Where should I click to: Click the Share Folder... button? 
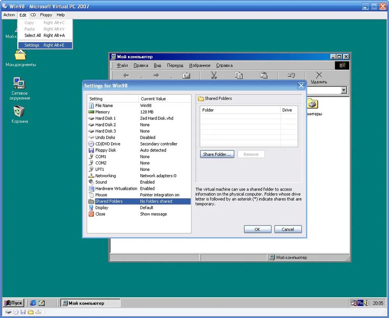tap(217, 154)
